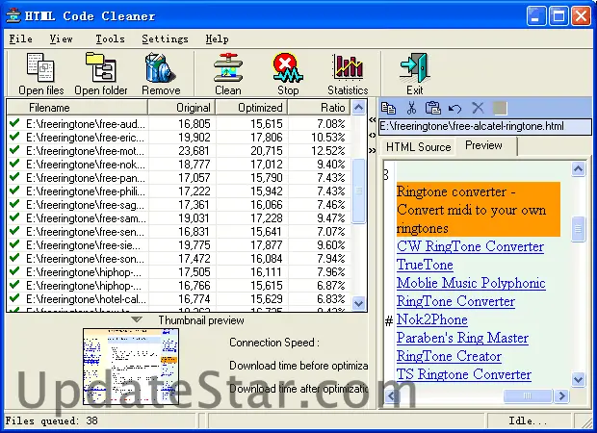Select the E:\freeringtone\free-sam... row
The width and height of the screenshot is (597, 433).
click(178, 218)
